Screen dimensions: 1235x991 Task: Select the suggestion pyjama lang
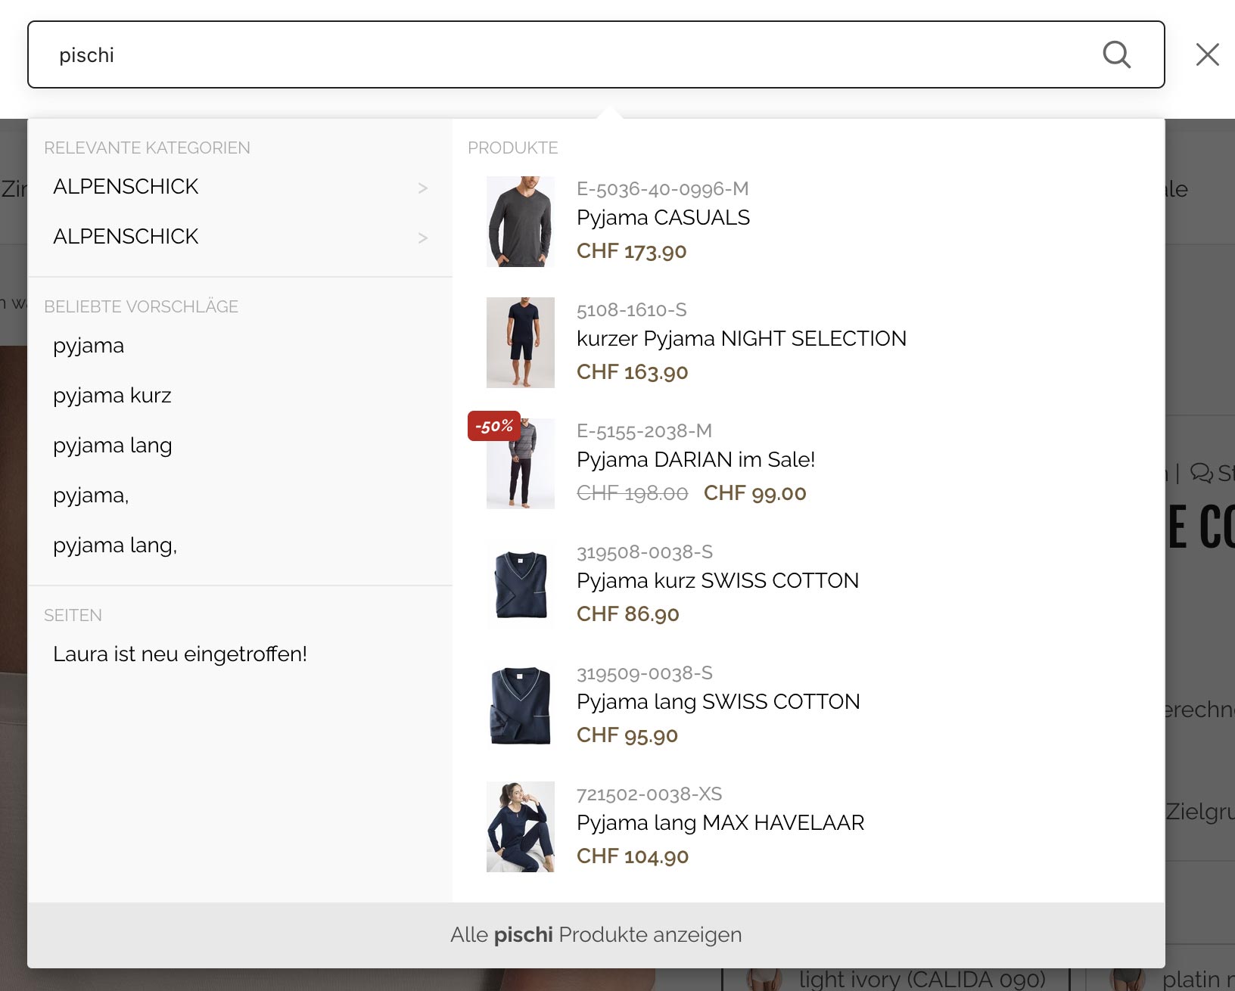coord(113,446)
